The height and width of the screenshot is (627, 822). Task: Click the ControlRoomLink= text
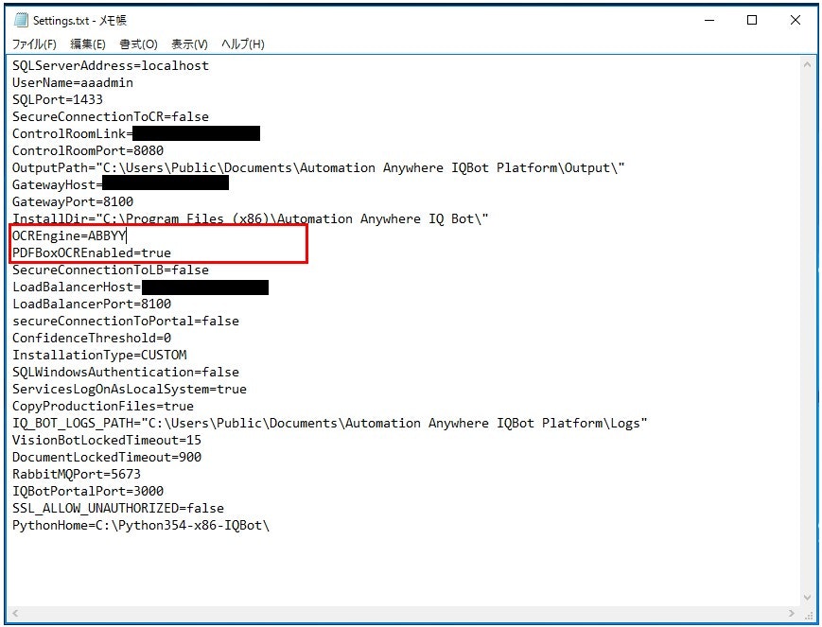(x=72, y=133)
